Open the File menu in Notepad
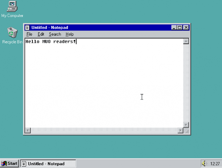The height and width of the screenshot is (168, 222). coord(29,34)
